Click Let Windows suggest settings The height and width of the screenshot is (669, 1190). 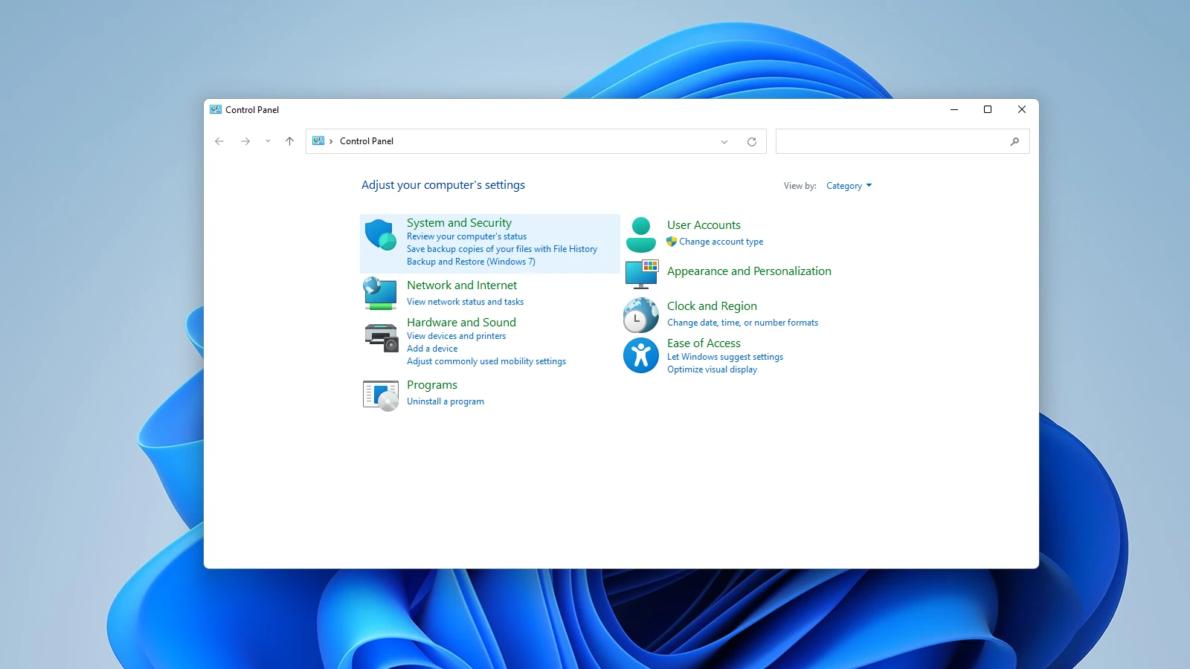click(x=725, y=357)
